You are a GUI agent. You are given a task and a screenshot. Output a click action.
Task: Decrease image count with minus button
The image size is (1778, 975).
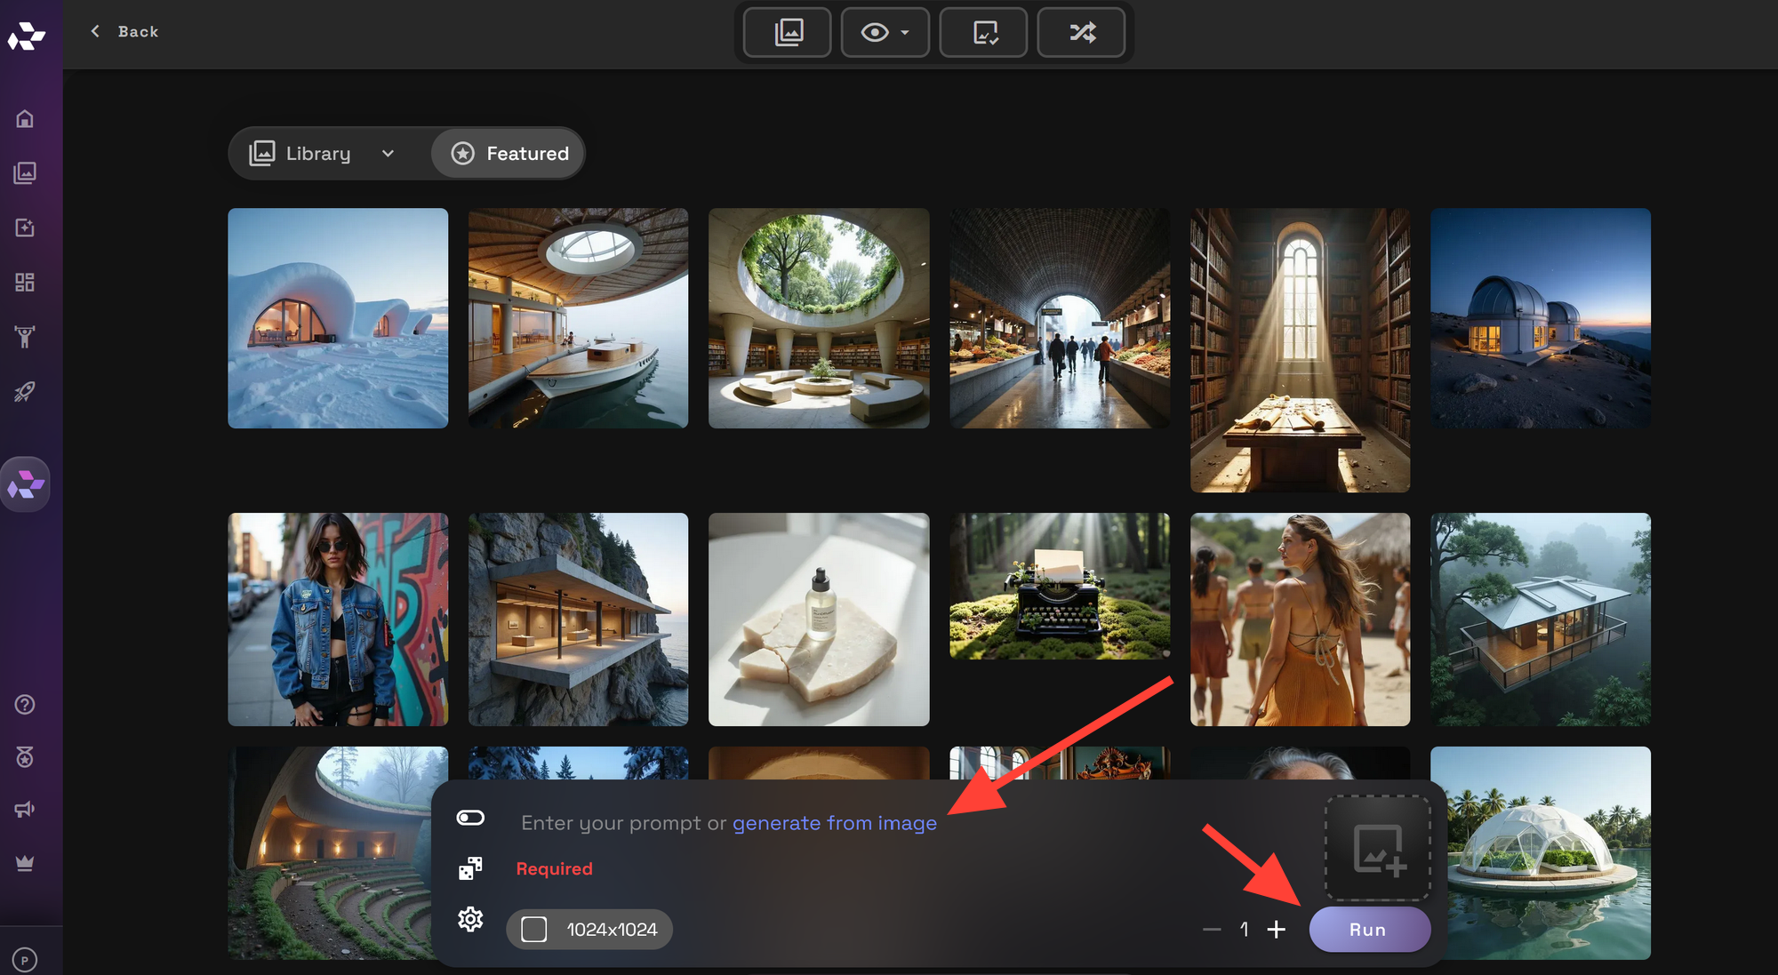tap(1212, 930)
